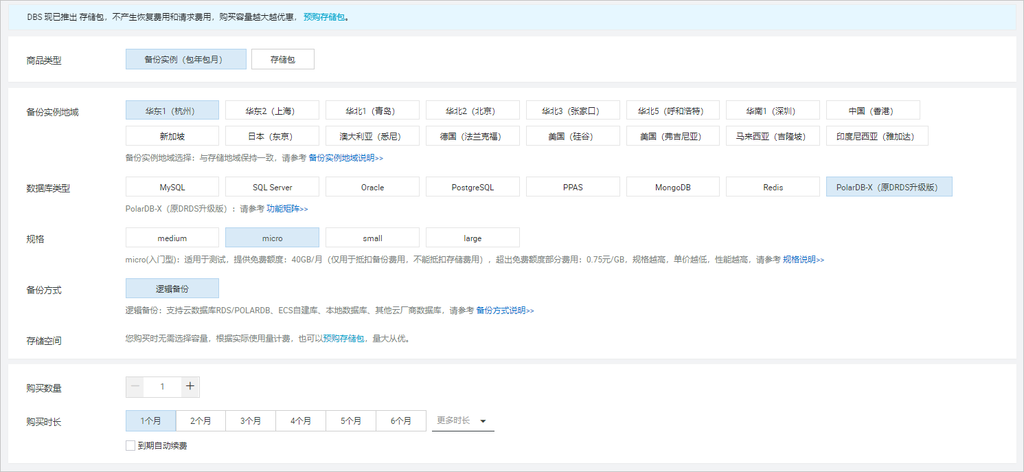Increase purchase quantity with plus button

[190, 387]
